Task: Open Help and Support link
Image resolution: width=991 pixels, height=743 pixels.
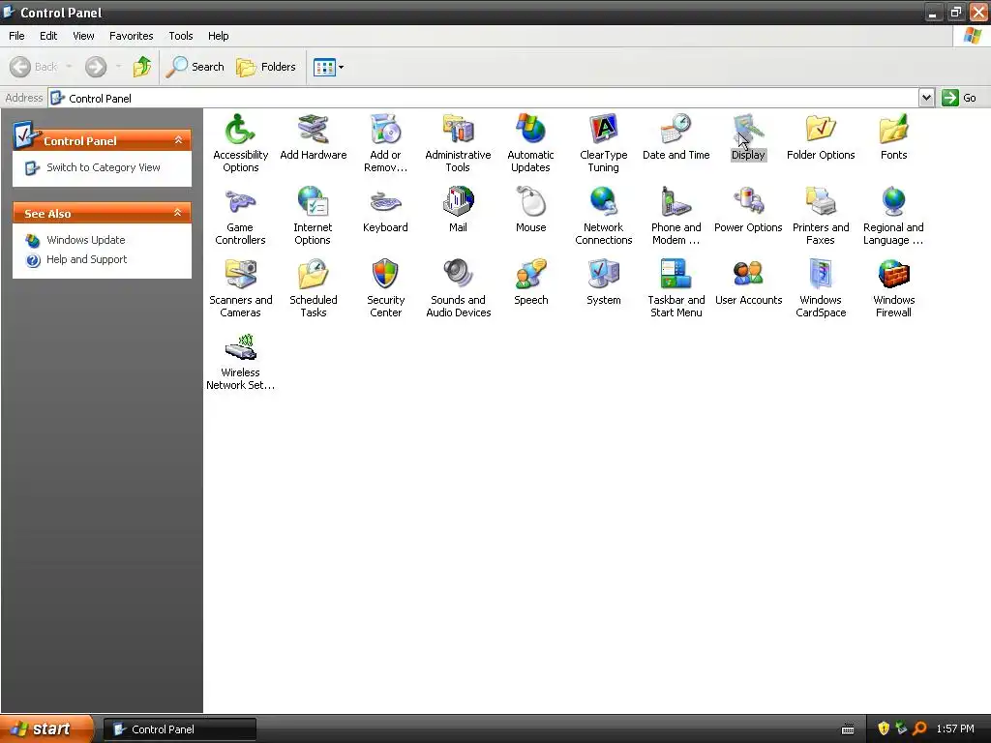Action: [x=86, y=259]
